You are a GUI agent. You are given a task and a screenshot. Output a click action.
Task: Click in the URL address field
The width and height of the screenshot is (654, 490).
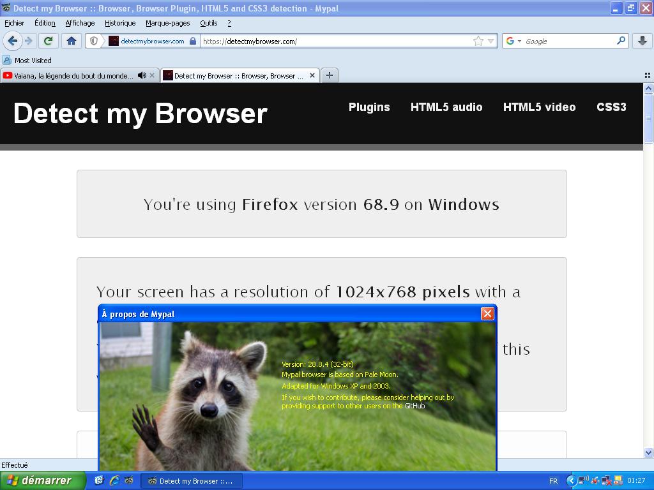[336, 41]
